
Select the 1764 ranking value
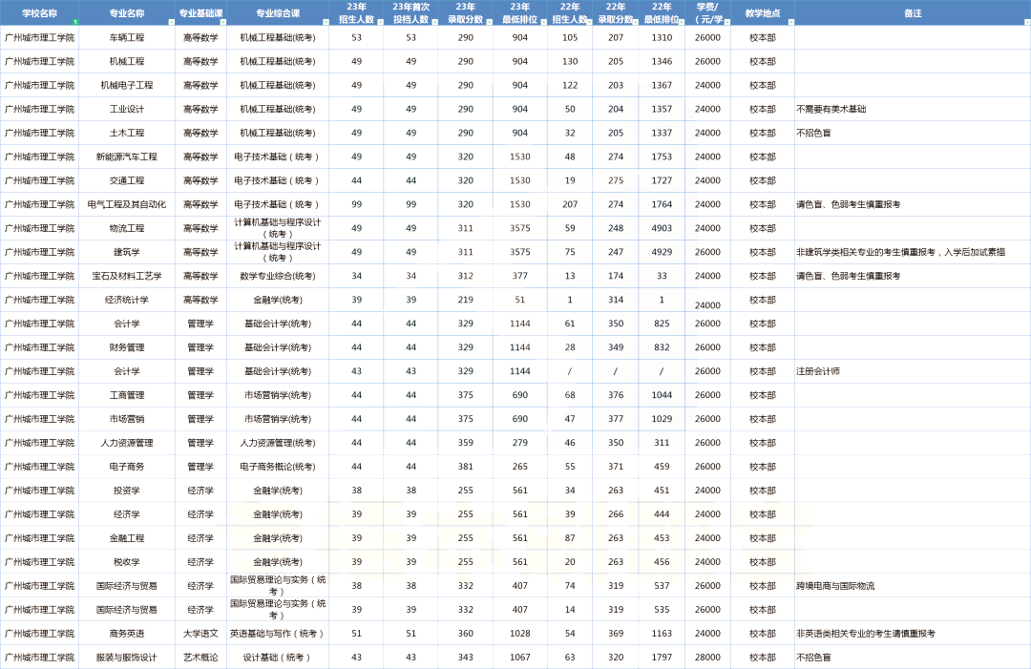(662, 204)
